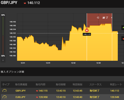Click the bottom 50% sentiment label

pos(3,56)
